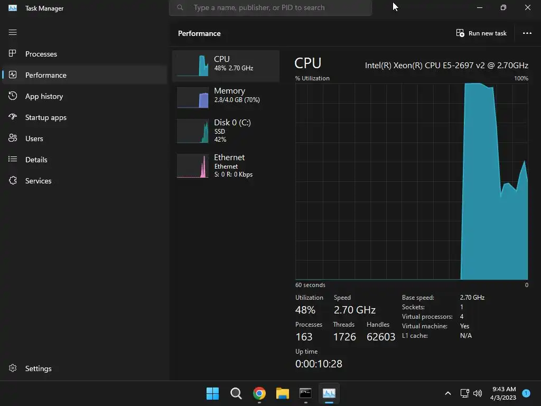
Task: Click the 1726 threads value
Action: [344, 337]
